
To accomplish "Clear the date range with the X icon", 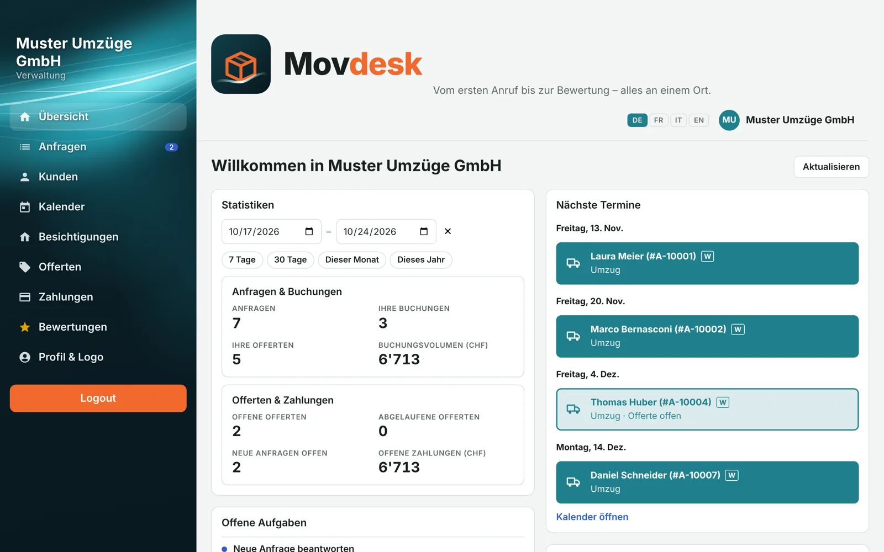I will point(448,231).
